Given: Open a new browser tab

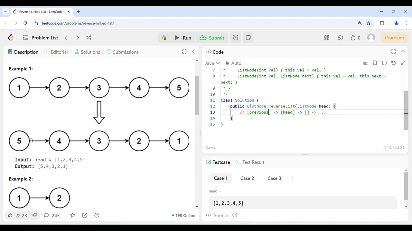Looking at the screenshot, I should coord(78,12).
